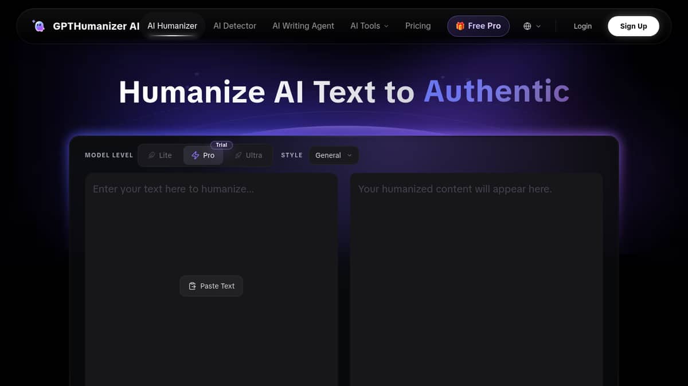The width and height of the screenshot is (688, 386).
Task: Click the "Humanize AI Text to Authentic" heading
Action: pyautogui.click(x=344, y=92)
